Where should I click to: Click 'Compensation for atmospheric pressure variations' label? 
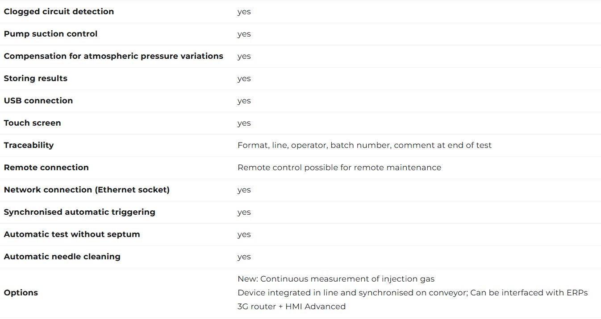[113, 56]
